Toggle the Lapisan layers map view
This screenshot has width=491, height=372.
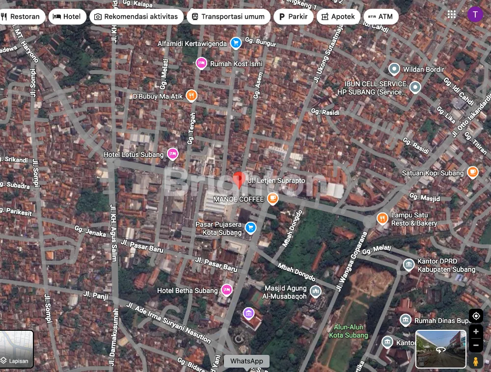(x=17, y=349)
